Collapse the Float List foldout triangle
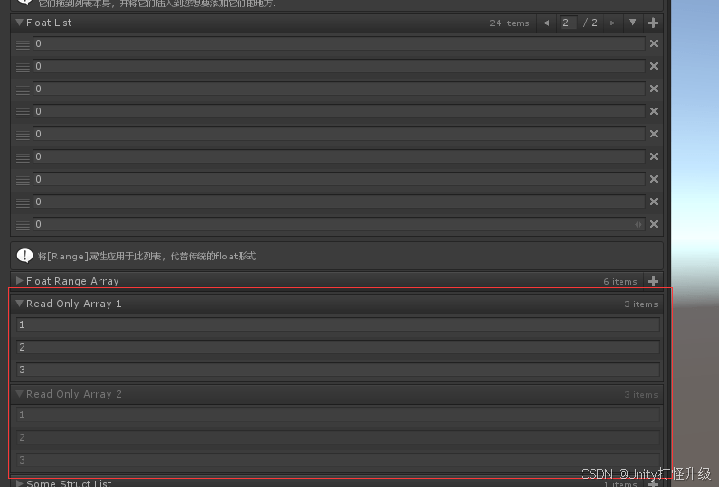The image size is (719, 487). (x=19, y=23)
